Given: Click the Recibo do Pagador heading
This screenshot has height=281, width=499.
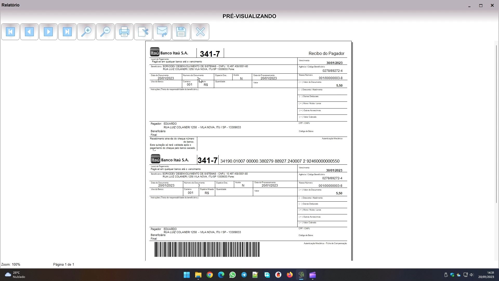Looking at the screenshot, I should click(x=326, y=53).
